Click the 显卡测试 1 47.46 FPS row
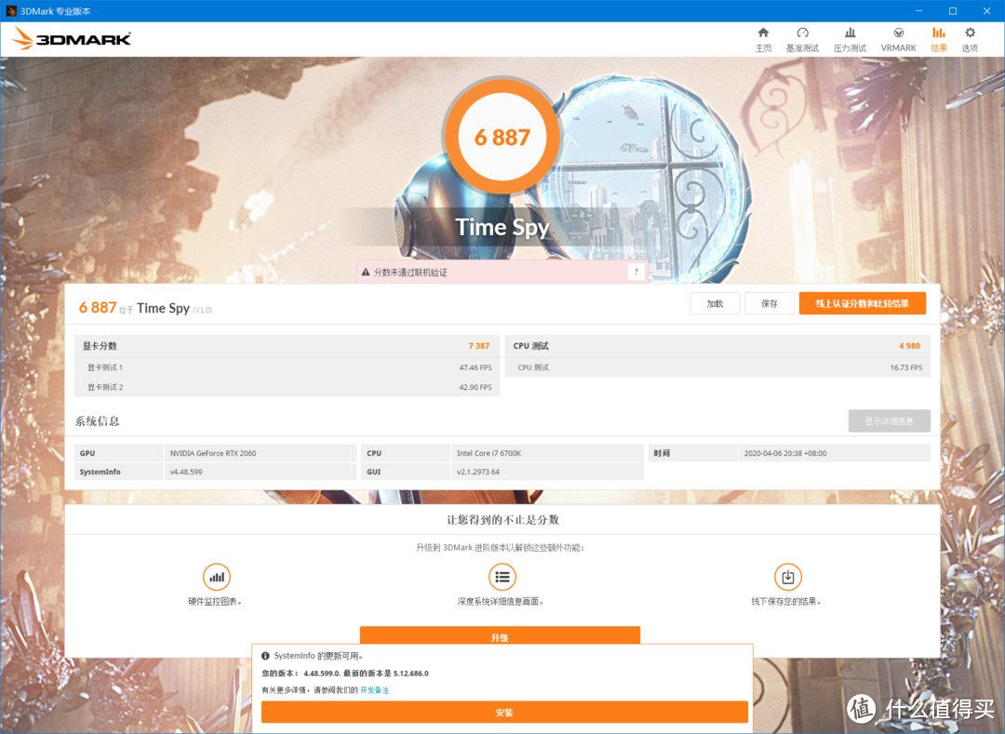The width and height of the screenshot is (1005, 734). click(x=288, y=367)
